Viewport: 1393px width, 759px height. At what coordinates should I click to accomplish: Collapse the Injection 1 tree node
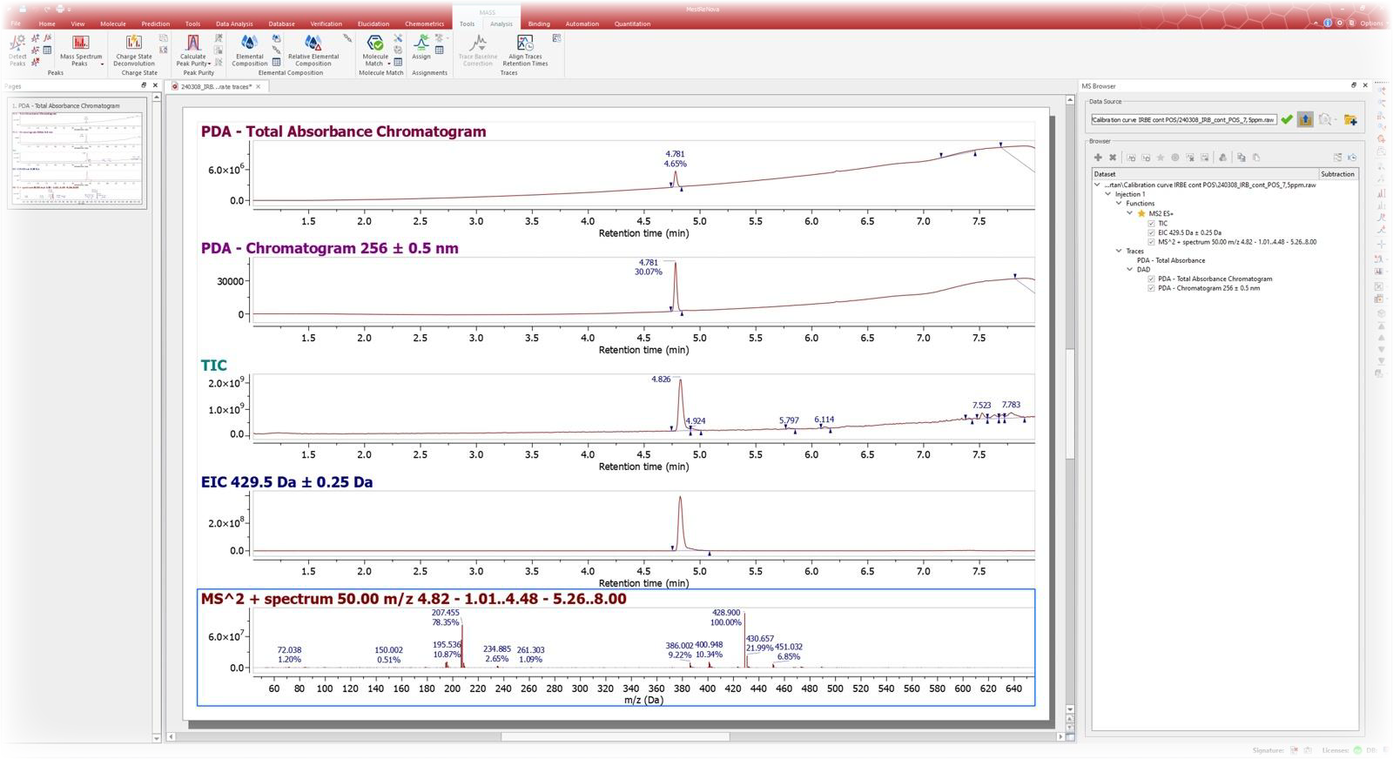pyautogui.click(x=1108, y=194)
